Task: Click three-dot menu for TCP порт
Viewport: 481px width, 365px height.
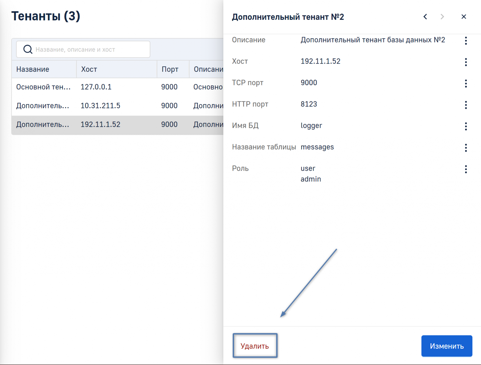Action: [465, 83]
